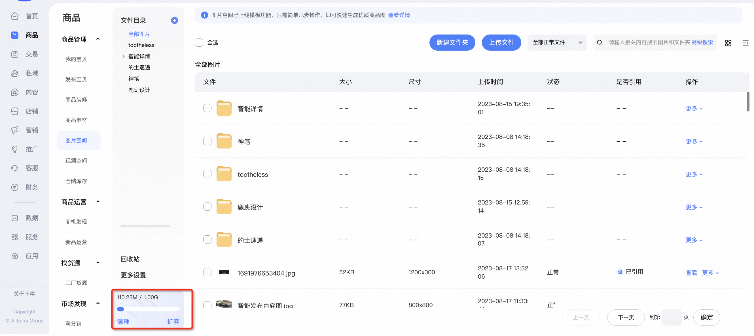754x336 pixels.
Task: Check the 的士速递 row checkbox
Action: point(207,240)
